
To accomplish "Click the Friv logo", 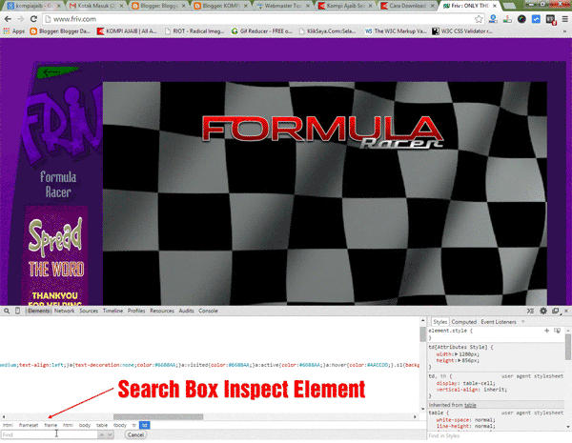I will tap(62, 124).
